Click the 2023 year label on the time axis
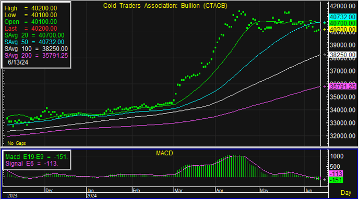The height and width of the screenshot is (200, 359). [x=12, y=196]
